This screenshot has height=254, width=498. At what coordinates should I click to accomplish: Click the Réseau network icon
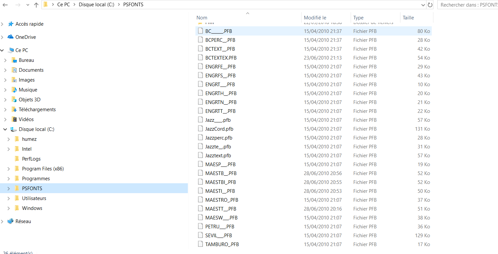[x=11, y=221]
